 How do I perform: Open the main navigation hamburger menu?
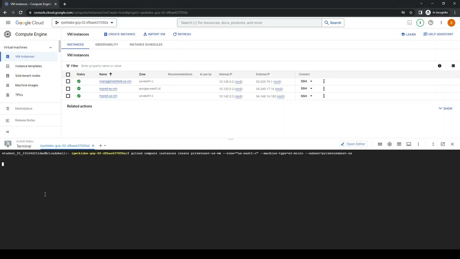pyautogui.click(x=8, y=23)
